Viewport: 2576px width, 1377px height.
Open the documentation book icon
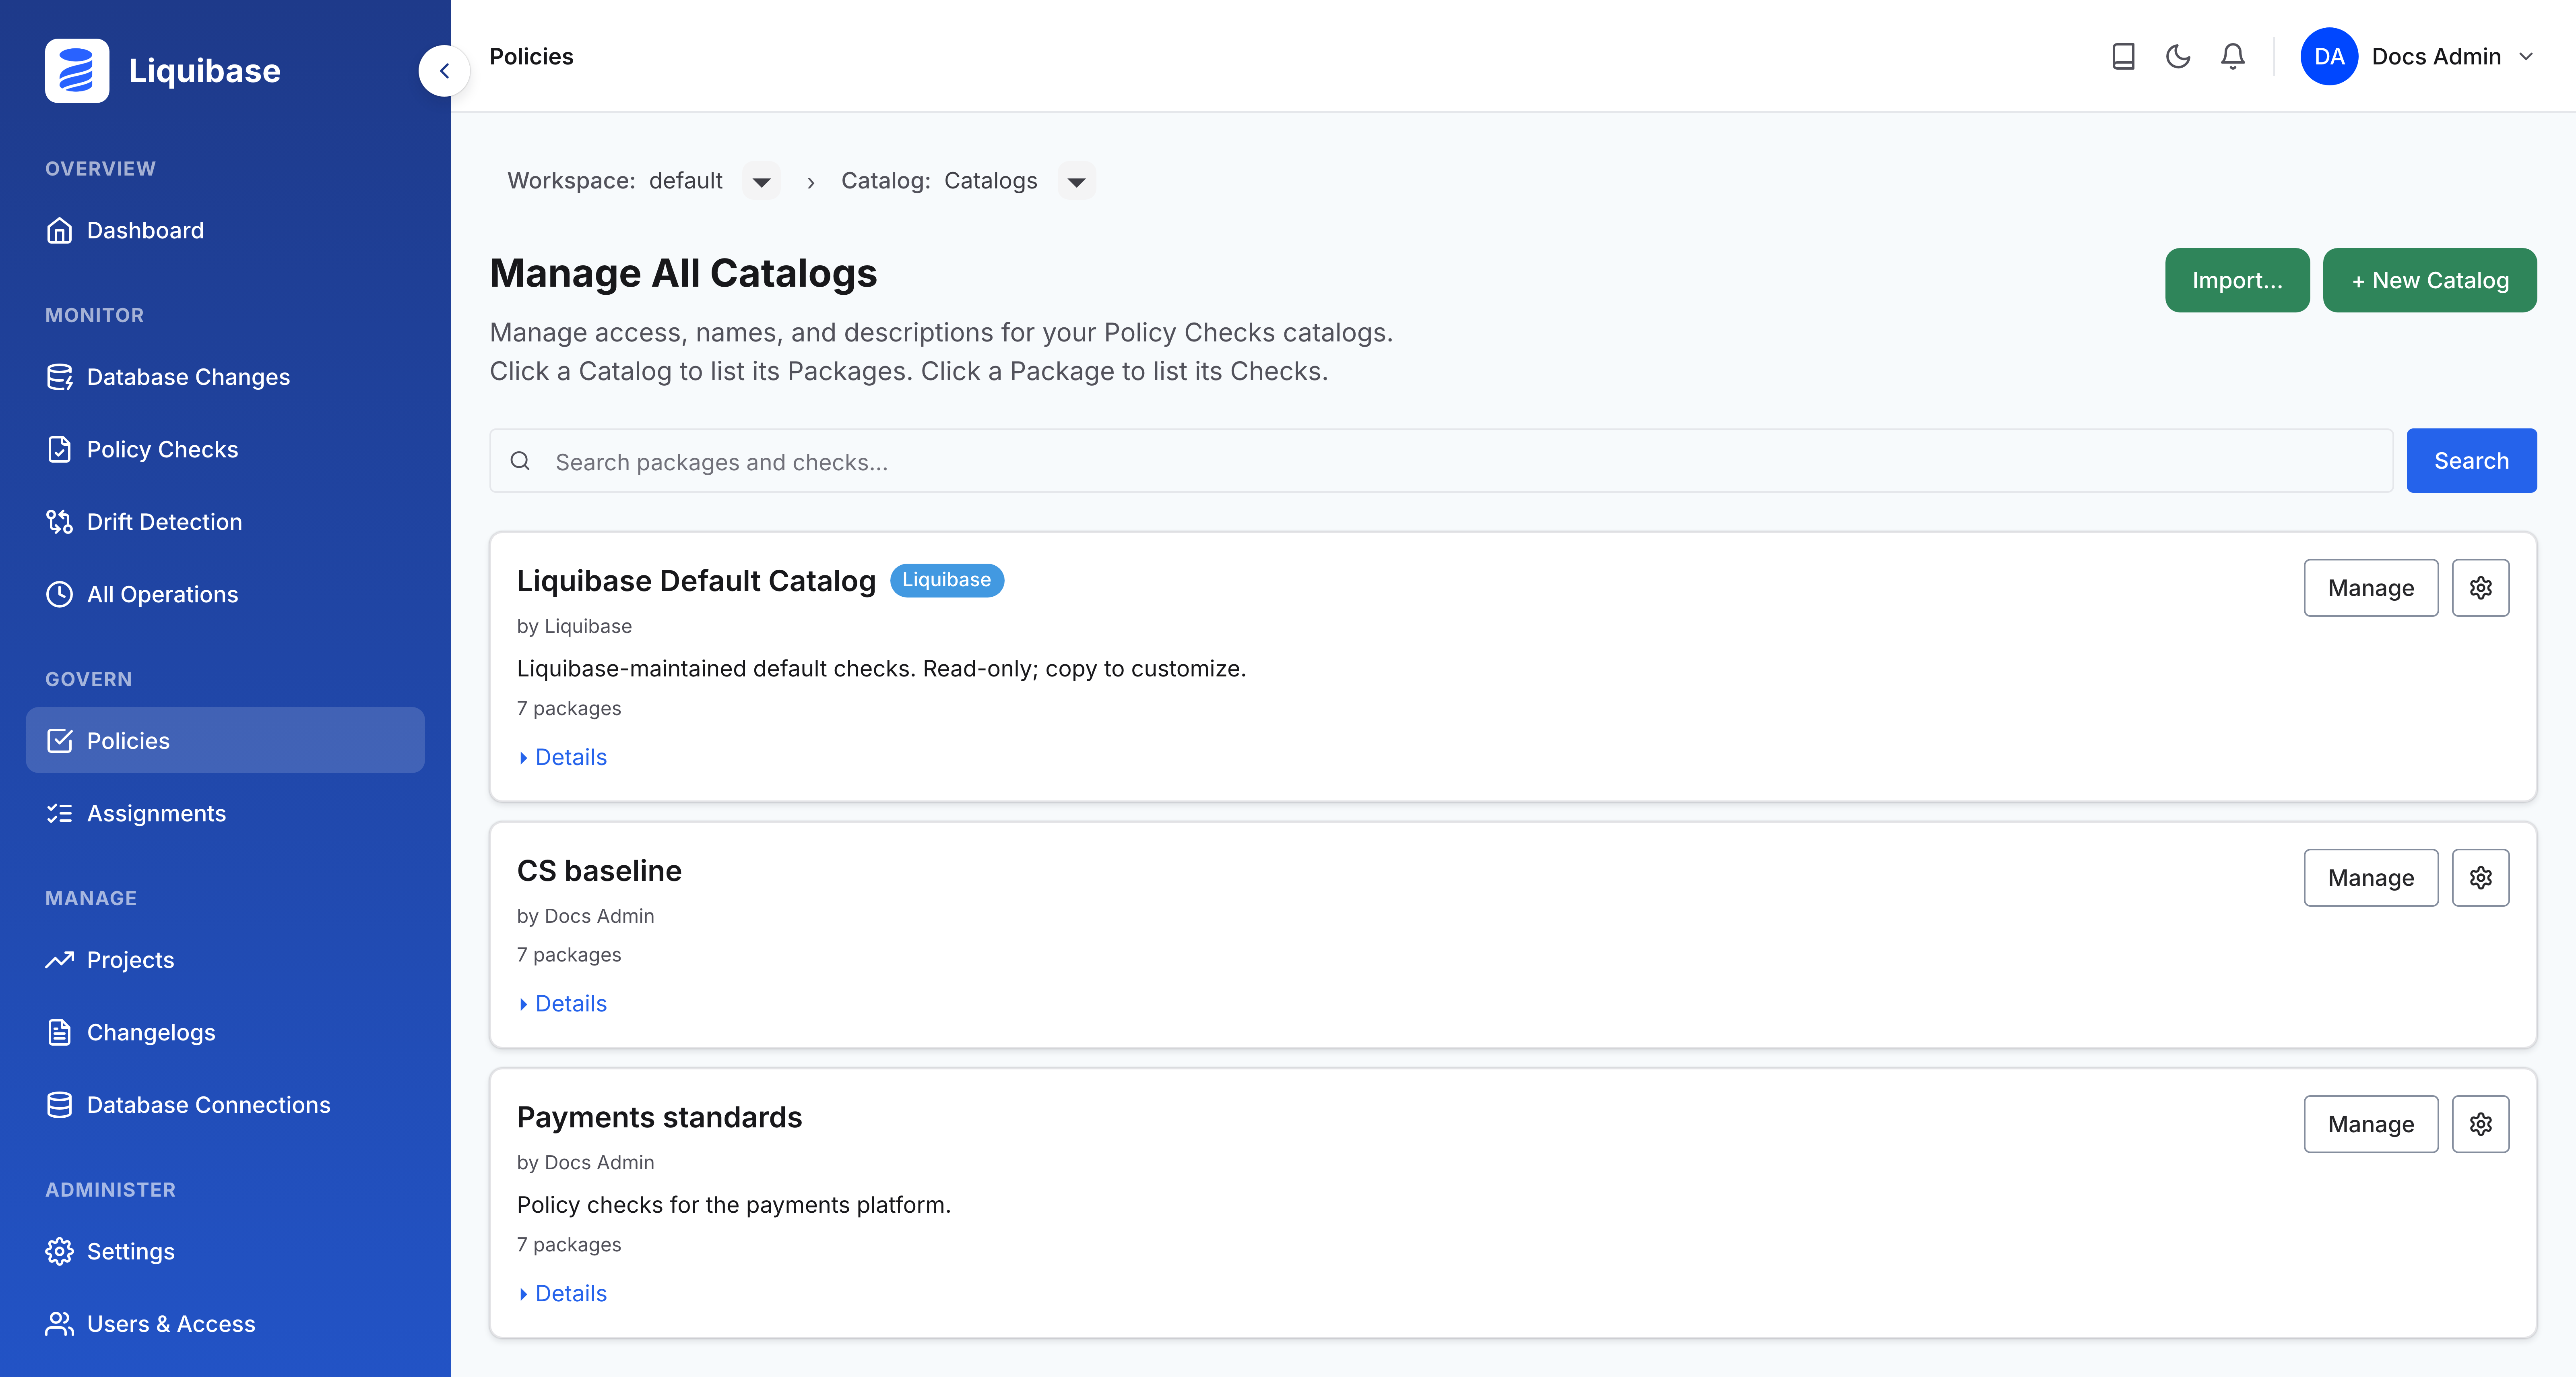coord(2123,57)
